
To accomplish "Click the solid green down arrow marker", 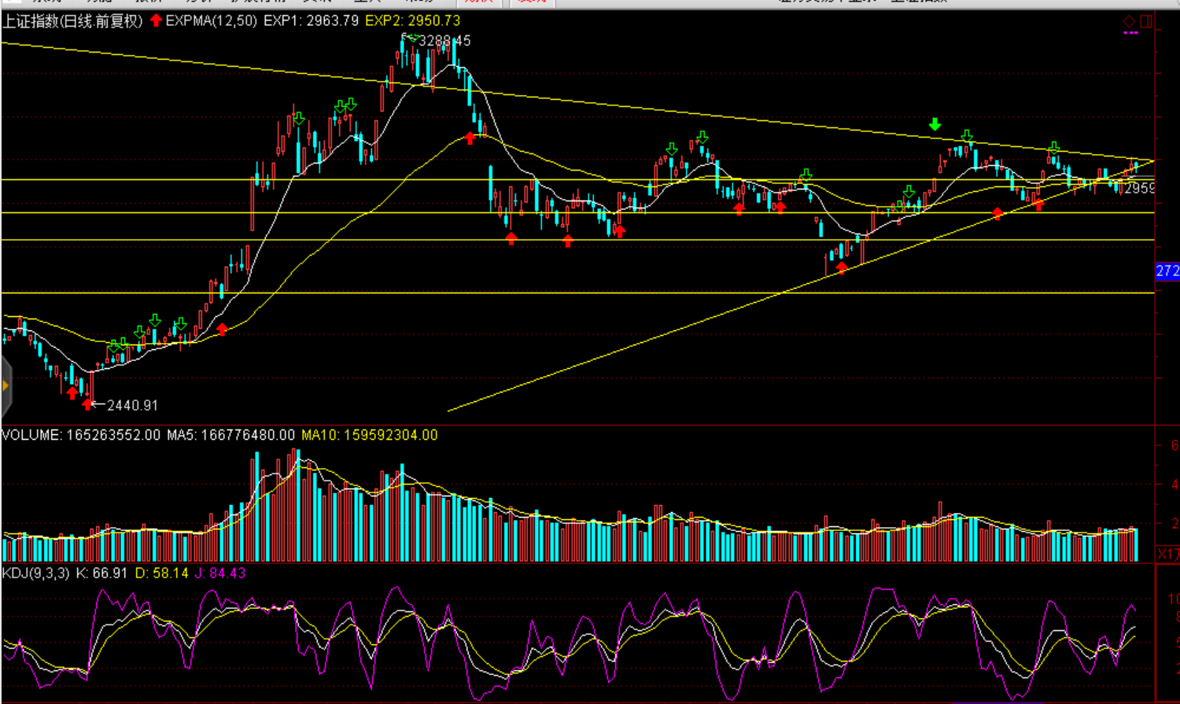I will coord(935,124).
